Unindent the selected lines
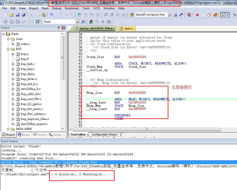This screenshot has width=237, height=190. [x=112, y=15]
